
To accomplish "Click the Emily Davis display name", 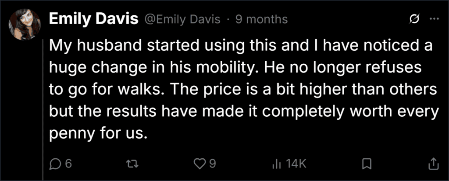I will coord(94,19).
